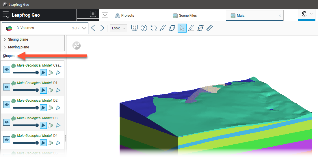Click the filled triangle button for Cas...
The height and width of the screenshot is (157, 318).
pyautogui.click(x=43, y=73)
